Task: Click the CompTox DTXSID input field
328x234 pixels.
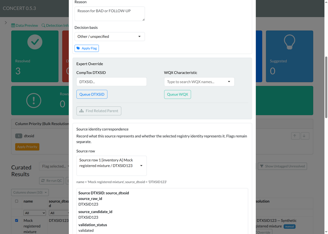Action: coord(111,82)
